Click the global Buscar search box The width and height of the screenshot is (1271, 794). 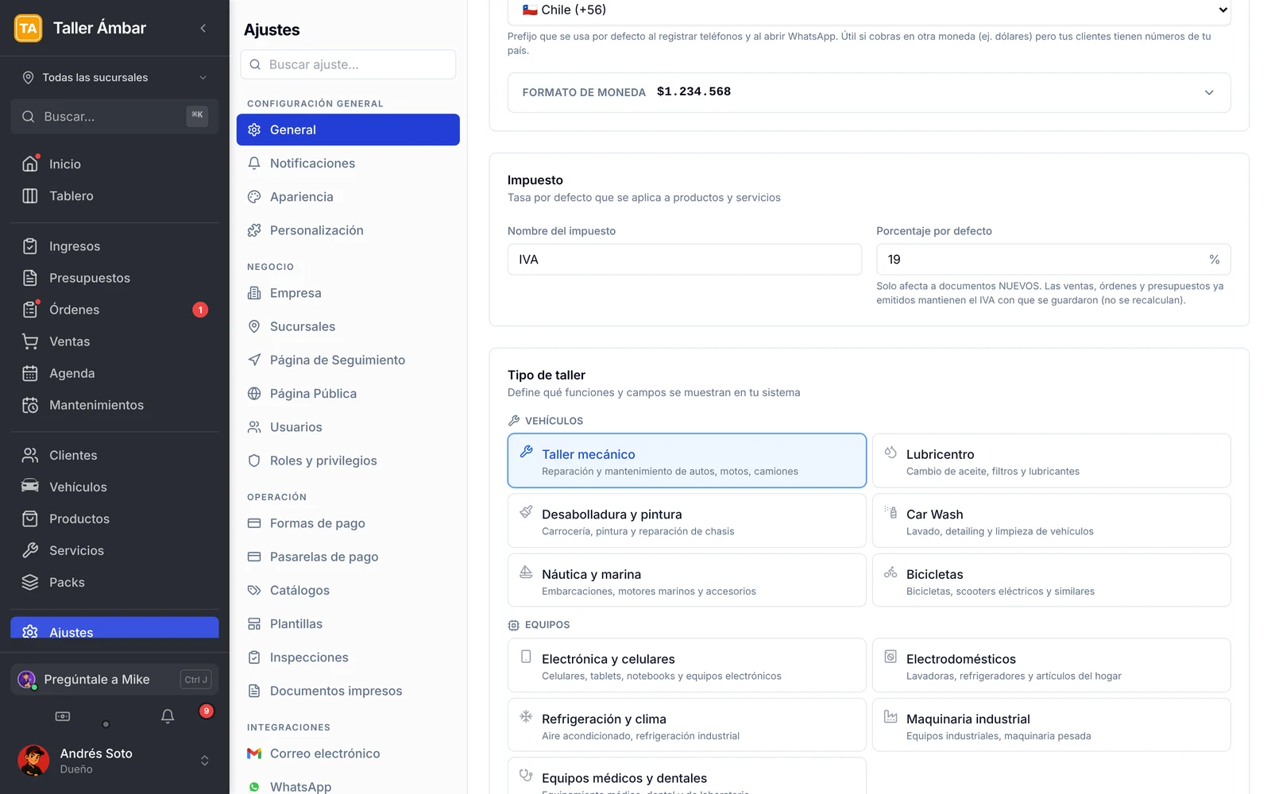tap(114, 117)
